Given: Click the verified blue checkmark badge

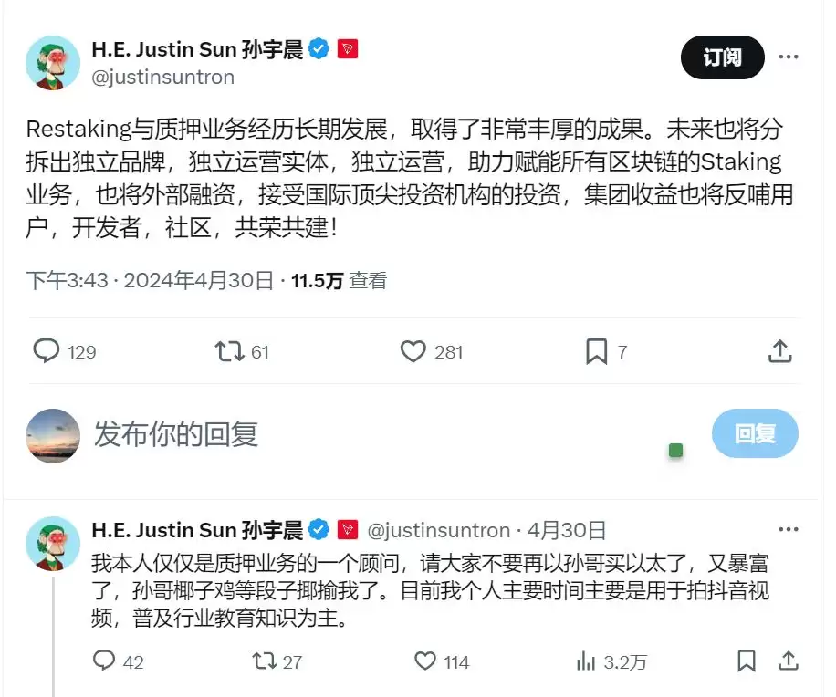Looking at the screenshot, I should click(319, 49).
